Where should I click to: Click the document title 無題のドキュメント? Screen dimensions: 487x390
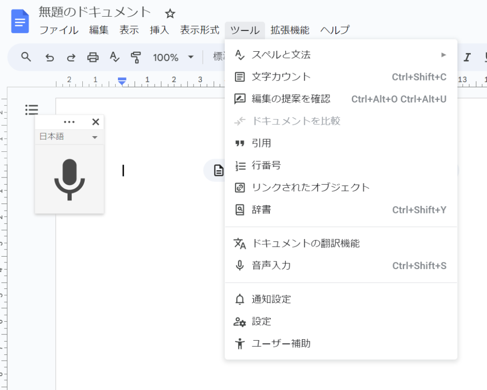click(95, 12)
